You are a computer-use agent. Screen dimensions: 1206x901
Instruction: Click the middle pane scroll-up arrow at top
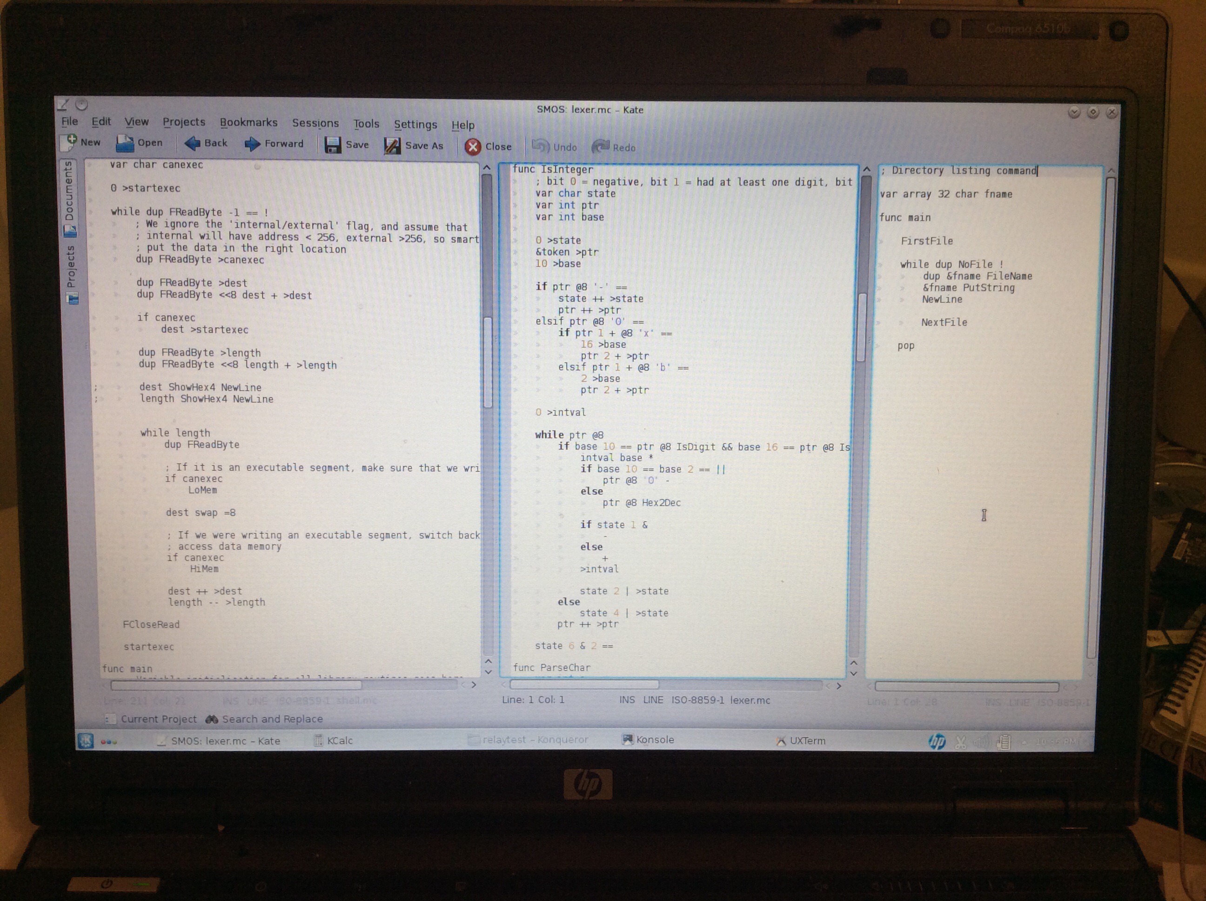(x=866, y=169)
